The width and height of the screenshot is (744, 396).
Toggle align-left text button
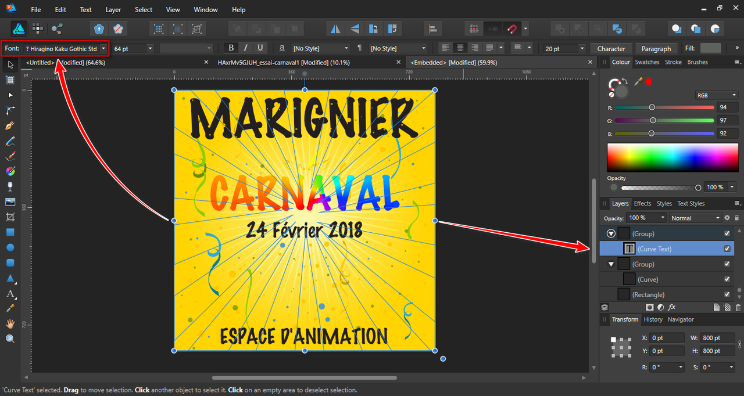click(446, 48)
